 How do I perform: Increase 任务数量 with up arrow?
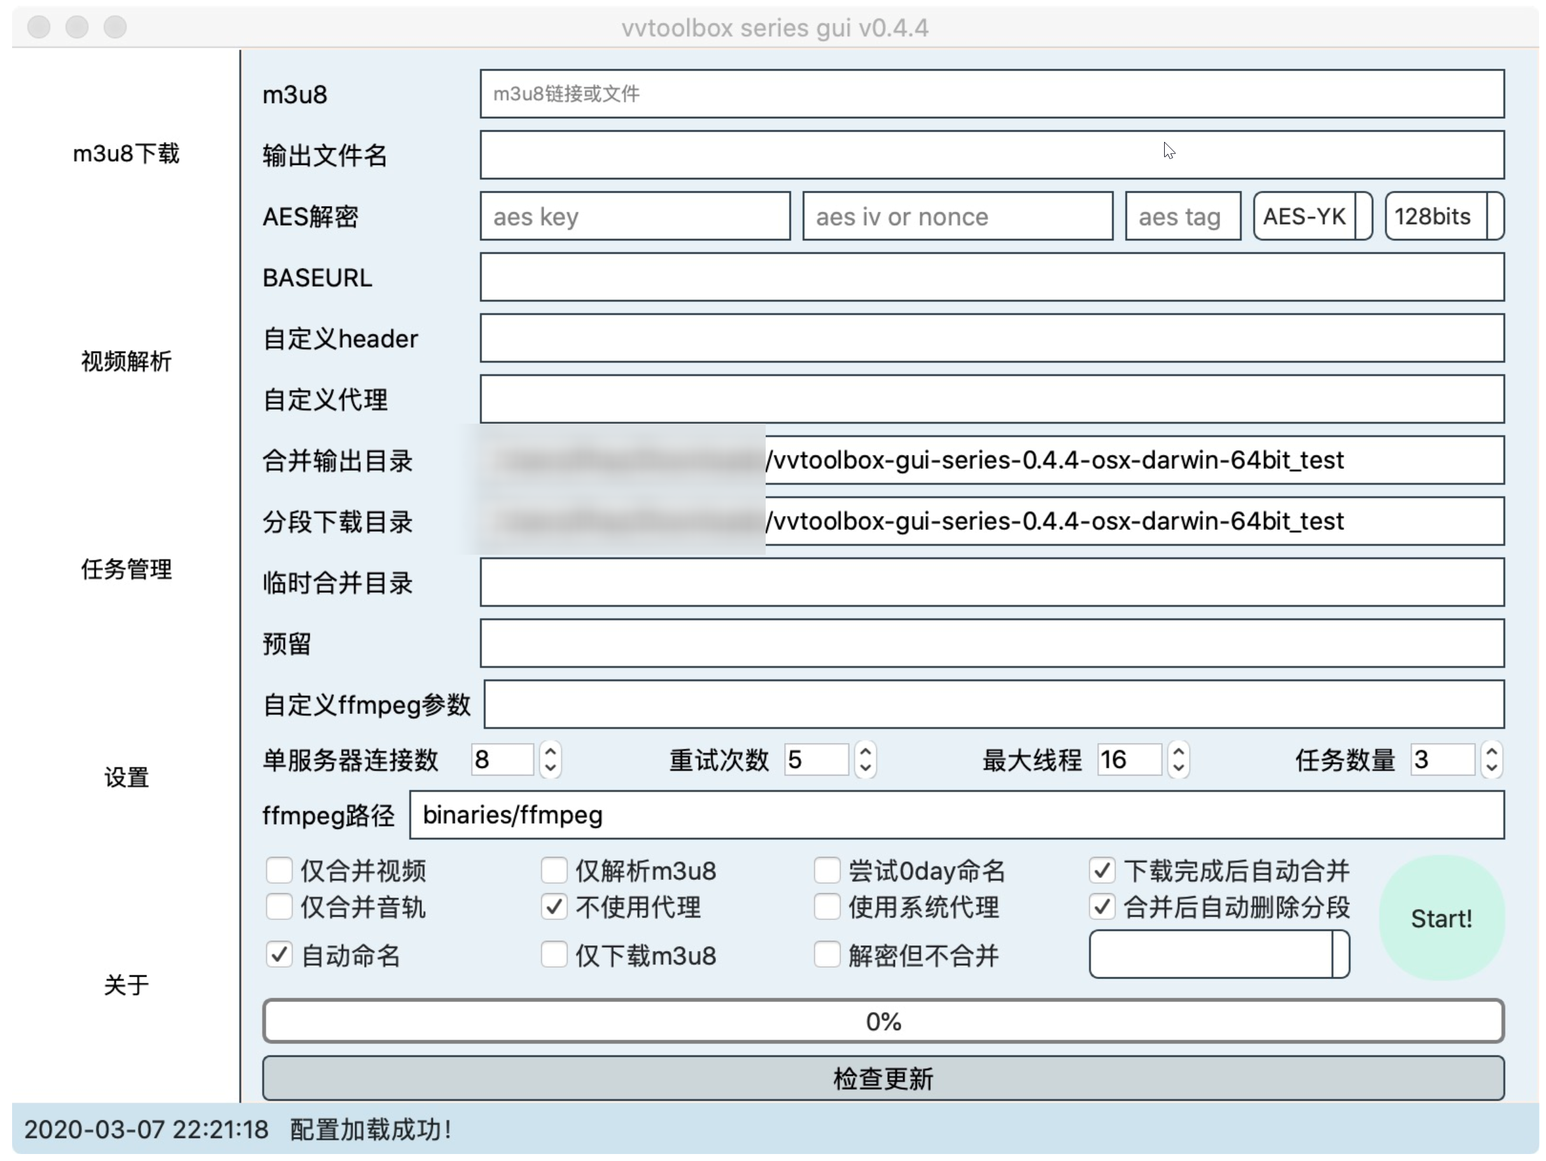click(x=1491, y=752)
